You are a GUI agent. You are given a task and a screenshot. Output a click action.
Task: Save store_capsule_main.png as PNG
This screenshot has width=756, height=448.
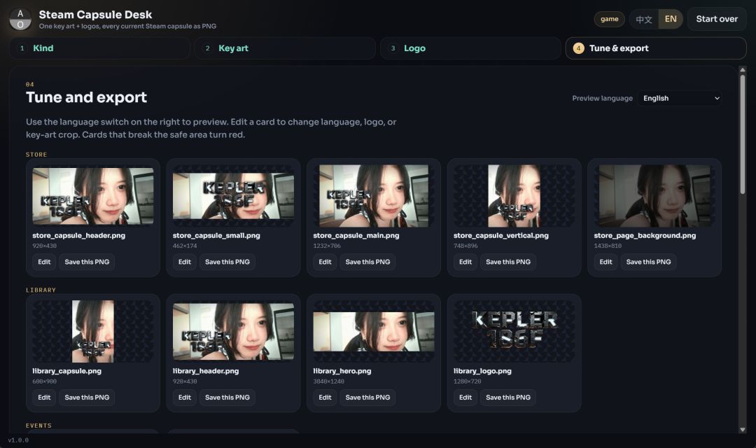[x=367, y=262]
